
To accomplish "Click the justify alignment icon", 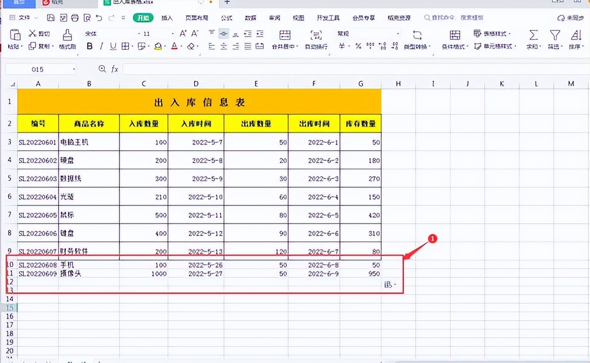I will pos(248,46).
